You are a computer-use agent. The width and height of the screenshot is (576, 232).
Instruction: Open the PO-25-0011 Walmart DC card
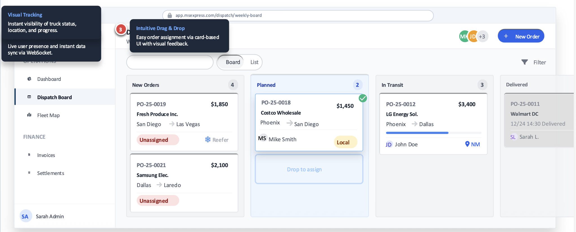tap(539, 120)
